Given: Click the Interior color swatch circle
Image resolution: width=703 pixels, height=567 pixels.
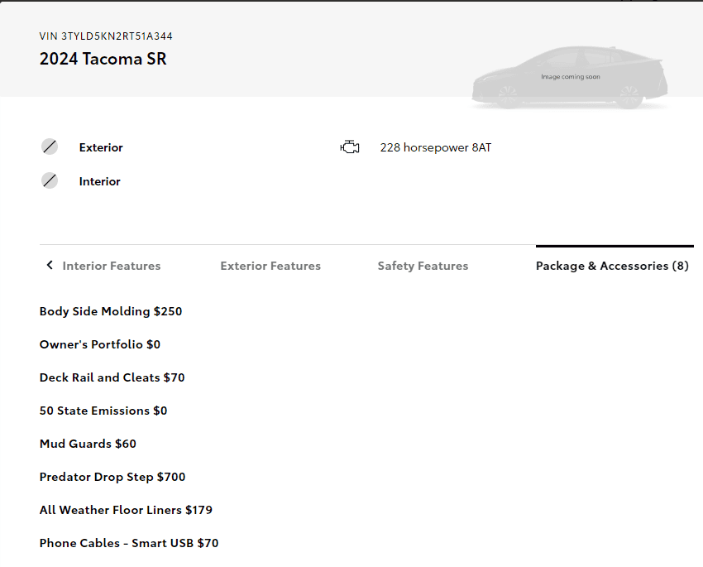Looking at the screenshot, I should (50, 180).
